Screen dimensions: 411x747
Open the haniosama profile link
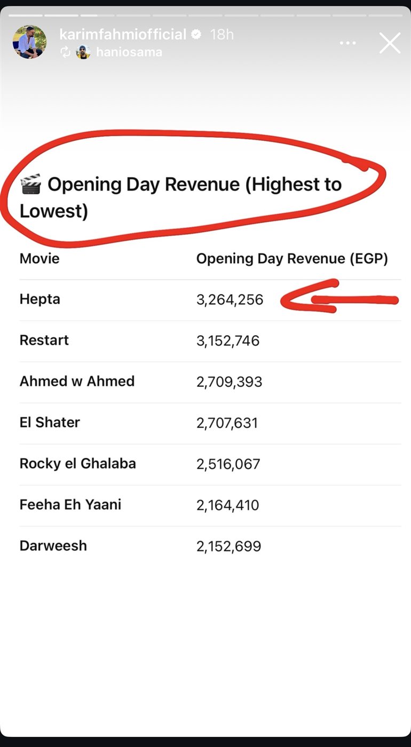pyautogui.click(x=129, y=52)
